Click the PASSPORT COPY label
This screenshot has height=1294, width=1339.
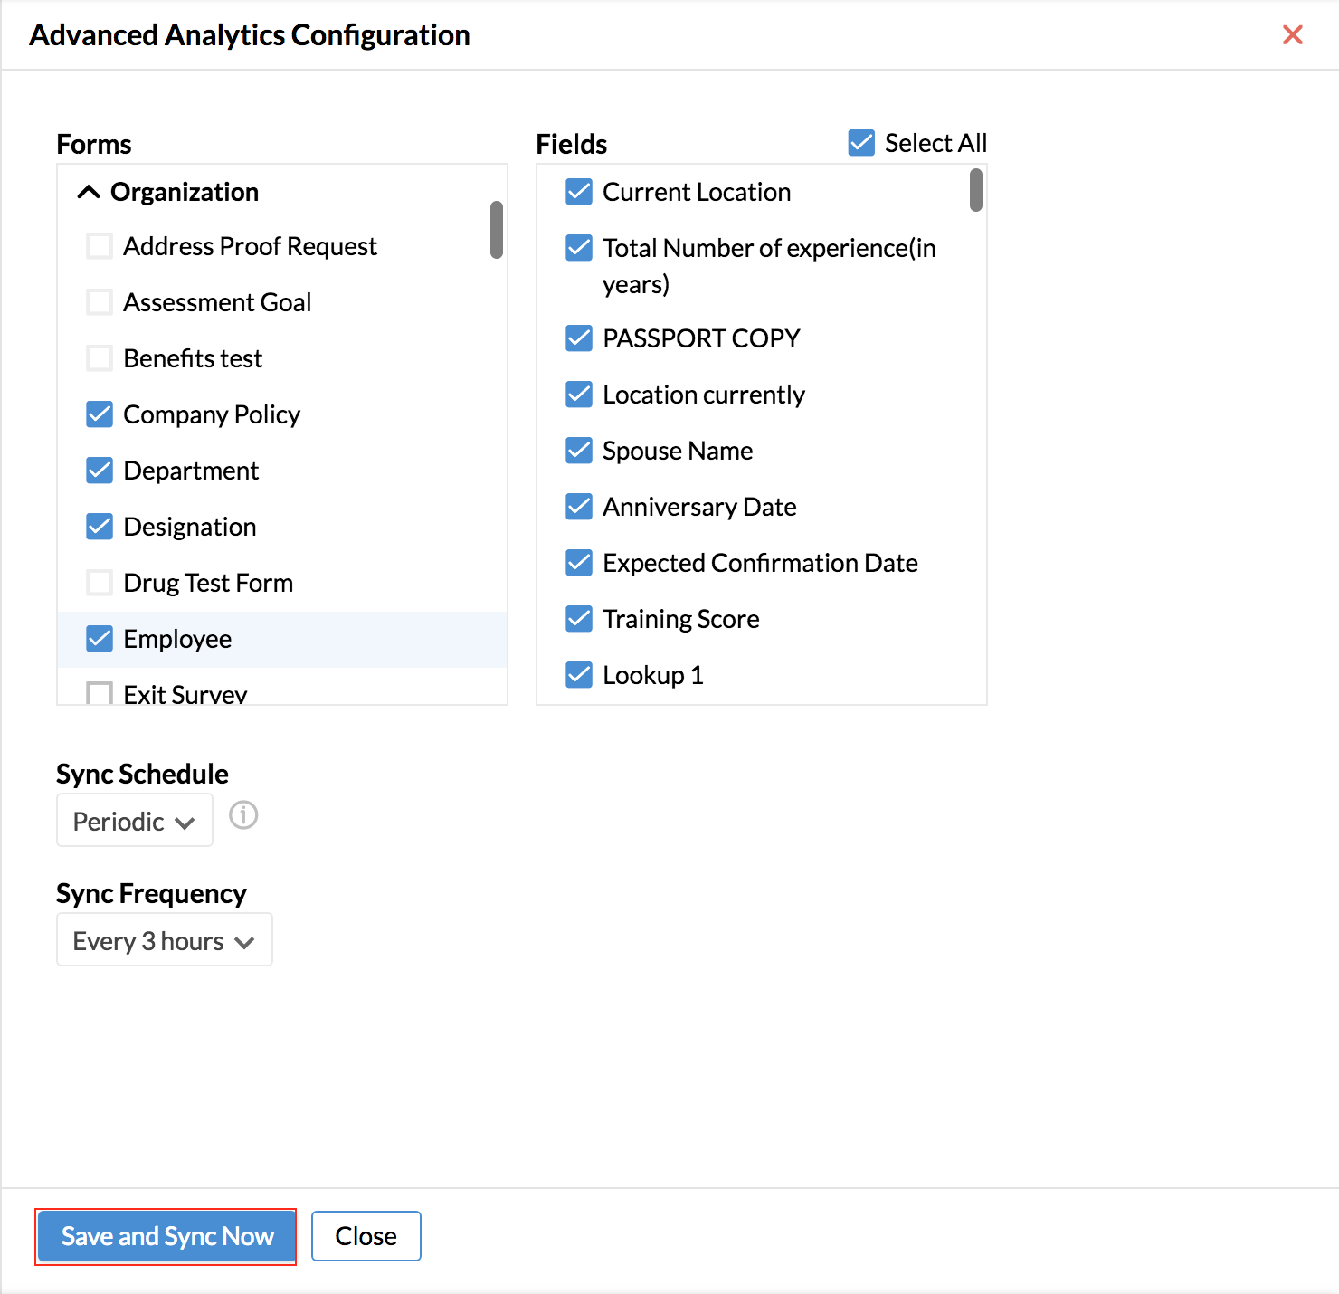701,338
